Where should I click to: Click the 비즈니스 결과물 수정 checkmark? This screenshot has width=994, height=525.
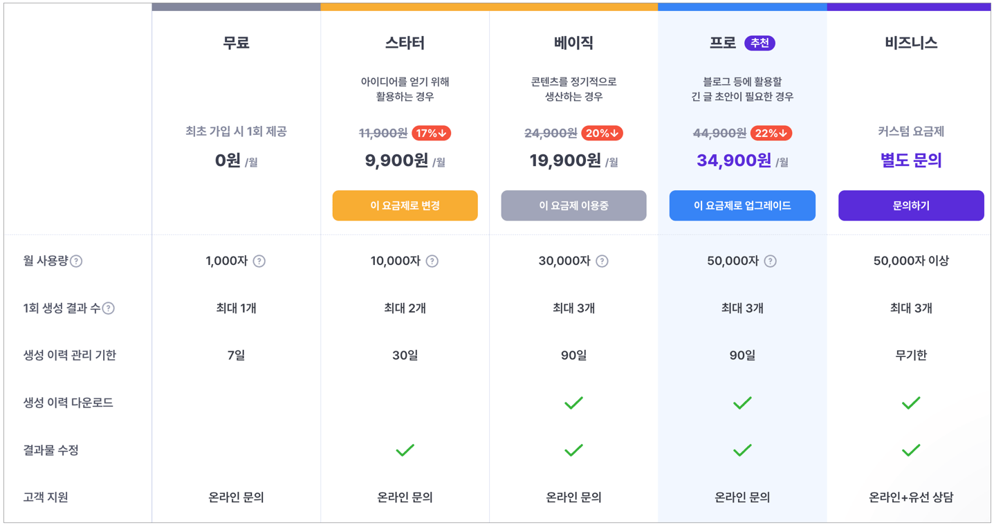click(911, 450)
